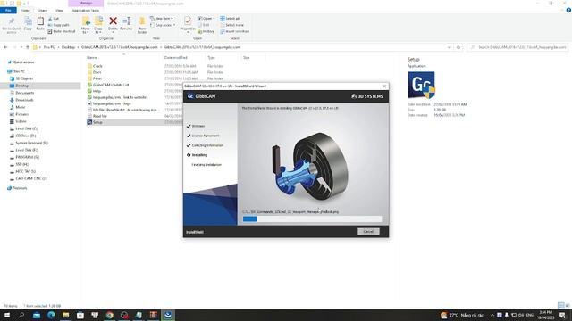Click Cut in the Clipboard group
The height and width of the screenshot is (321, 572).
(x=54, y=18)
